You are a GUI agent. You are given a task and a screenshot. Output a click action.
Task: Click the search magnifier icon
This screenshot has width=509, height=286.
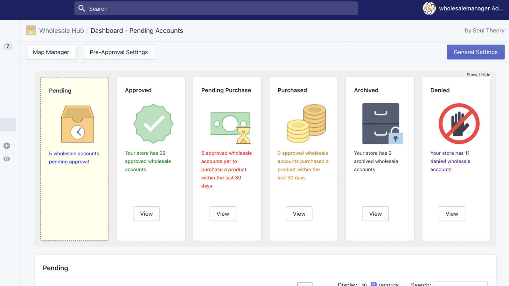[x=82, y=8]
